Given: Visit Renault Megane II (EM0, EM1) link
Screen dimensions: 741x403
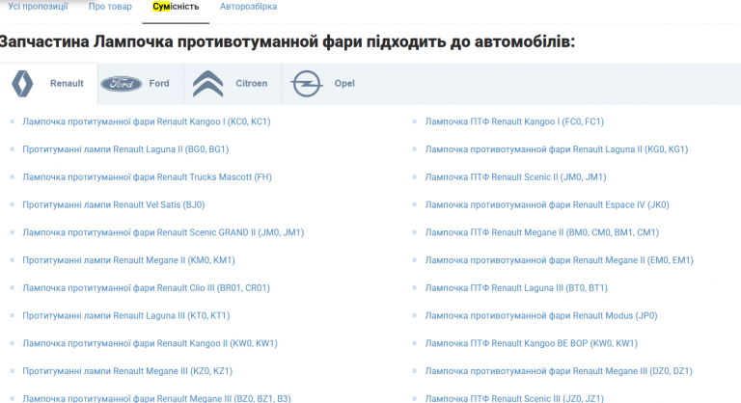Looking at the screenshot, I should (559, 260).
